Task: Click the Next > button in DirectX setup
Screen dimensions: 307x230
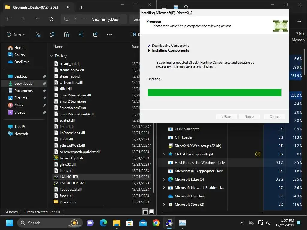Action: pyautogui.click(x=249, y=117)
